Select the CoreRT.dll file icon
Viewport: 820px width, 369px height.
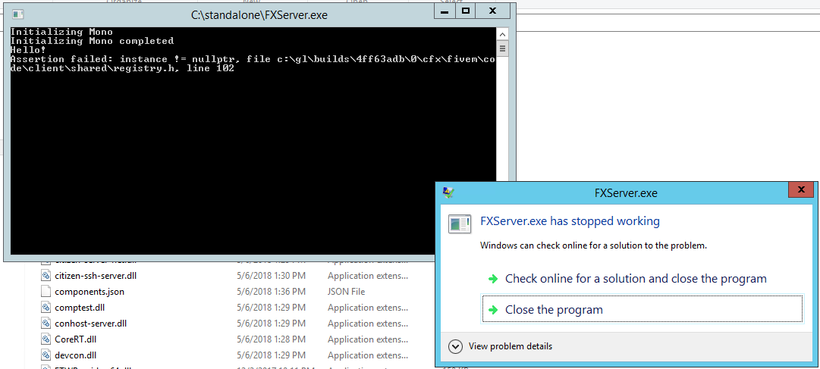pyautogui.click(x=46, y=339)
